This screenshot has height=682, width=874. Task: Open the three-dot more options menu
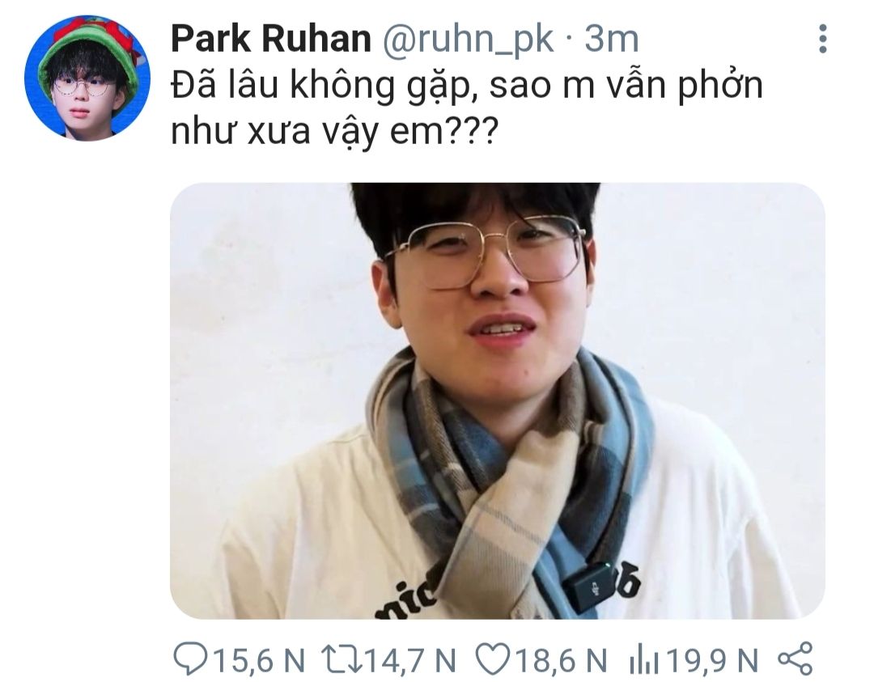[822, 39]
